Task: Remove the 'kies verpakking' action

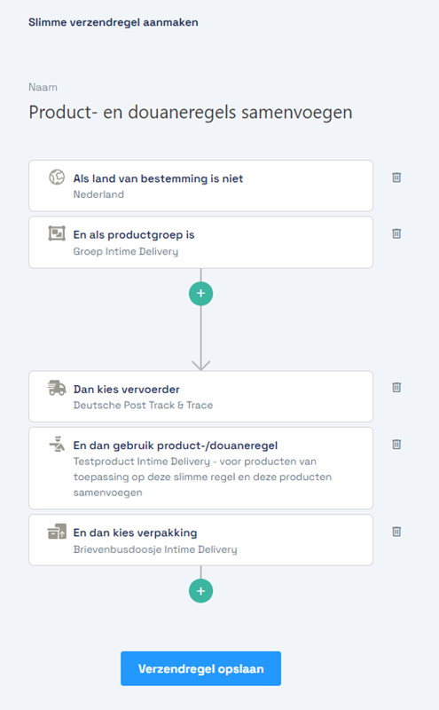Action: coord(396,532)
